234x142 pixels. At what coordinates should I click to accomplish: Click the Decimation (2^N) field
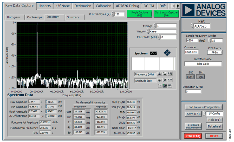(x=193, y=91)
